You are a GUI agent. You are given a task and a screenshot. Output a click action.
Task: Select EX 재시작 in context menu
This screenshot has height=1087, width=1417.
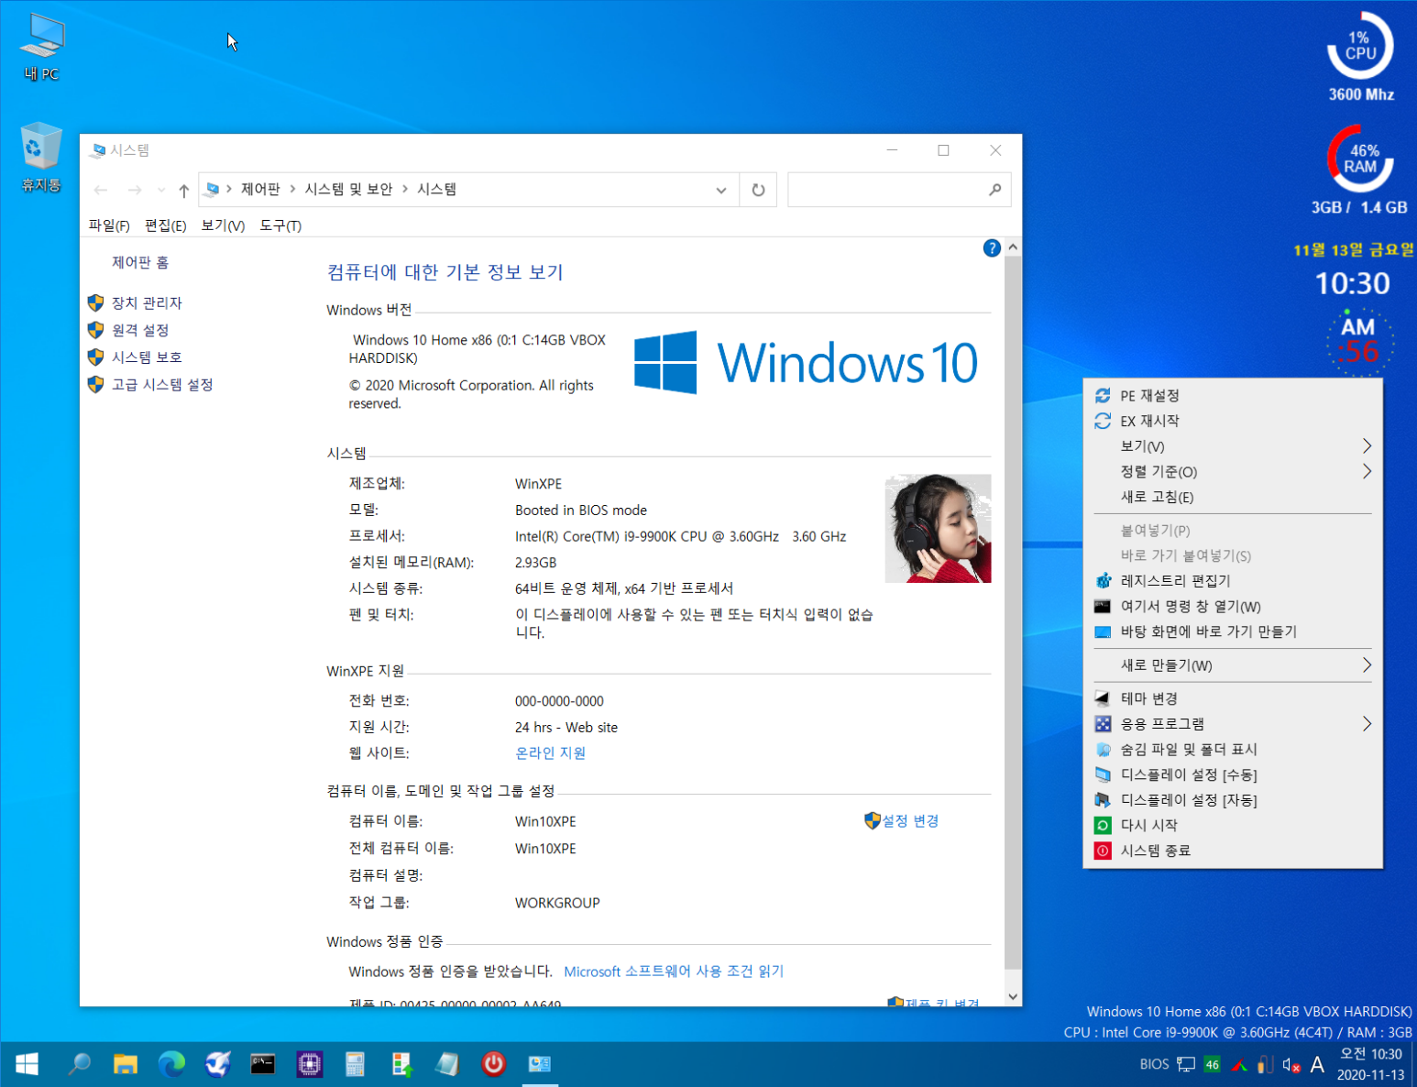1233,421
